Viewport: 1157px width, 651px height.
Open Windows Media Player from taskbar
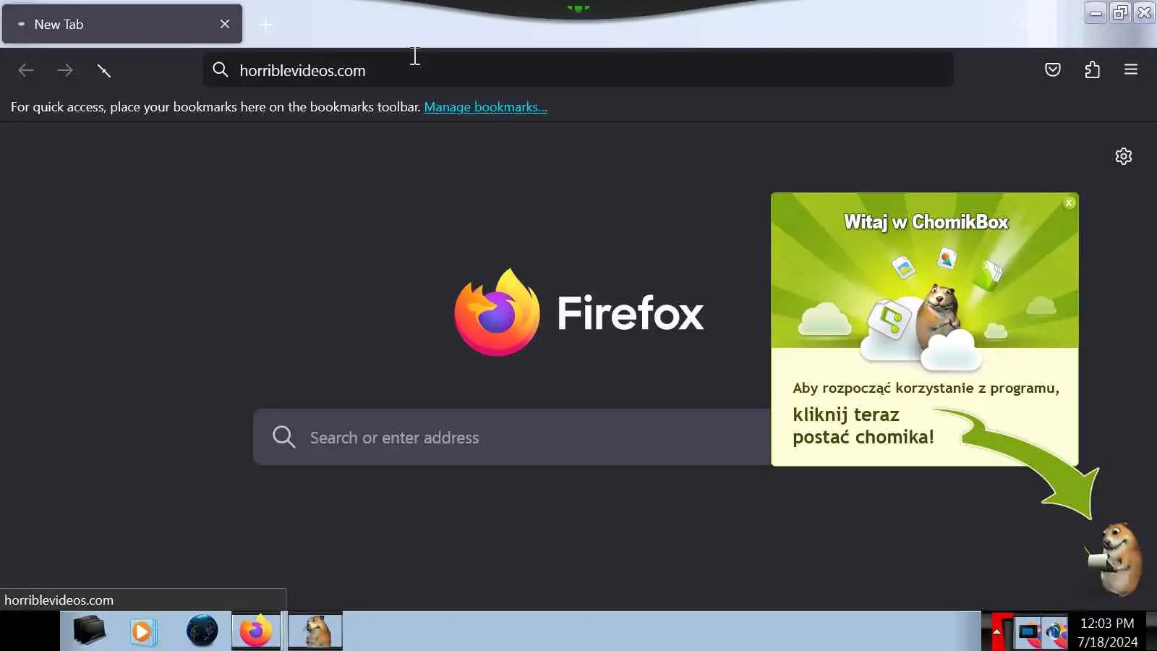[142, 631]
